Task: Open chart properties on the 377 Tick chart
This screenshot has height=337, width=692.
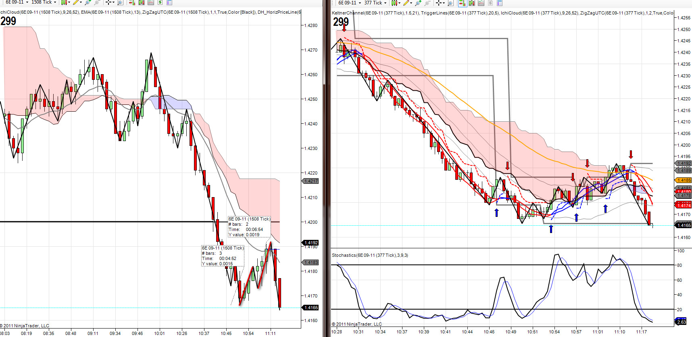Action: pyautogui.click(x=500, y=3)
